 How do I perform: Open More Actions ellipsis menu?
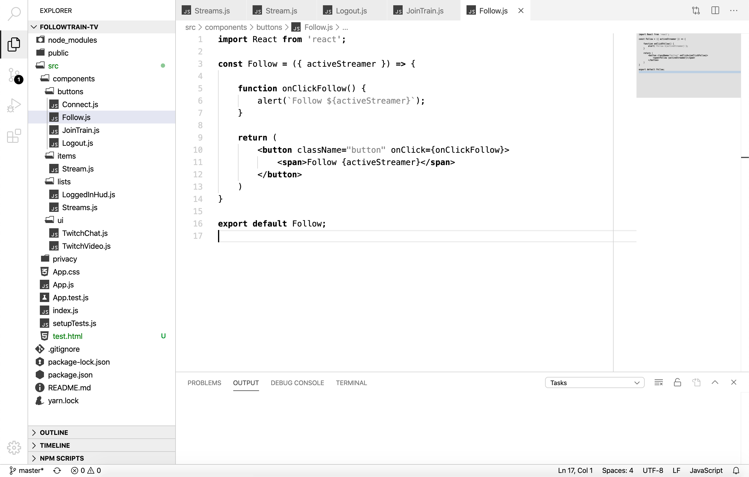pyautogui.click(x=734, y=11)
